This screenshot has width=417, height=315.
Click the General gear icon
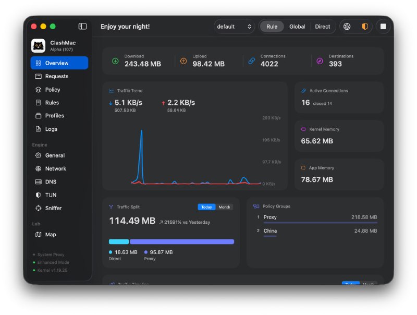(x=38, y=155)
